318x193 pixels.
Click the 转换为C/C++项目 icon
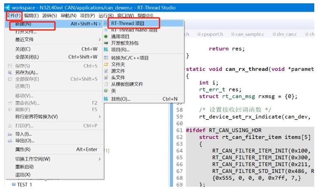pyautogui.click(x=106, y=58)
